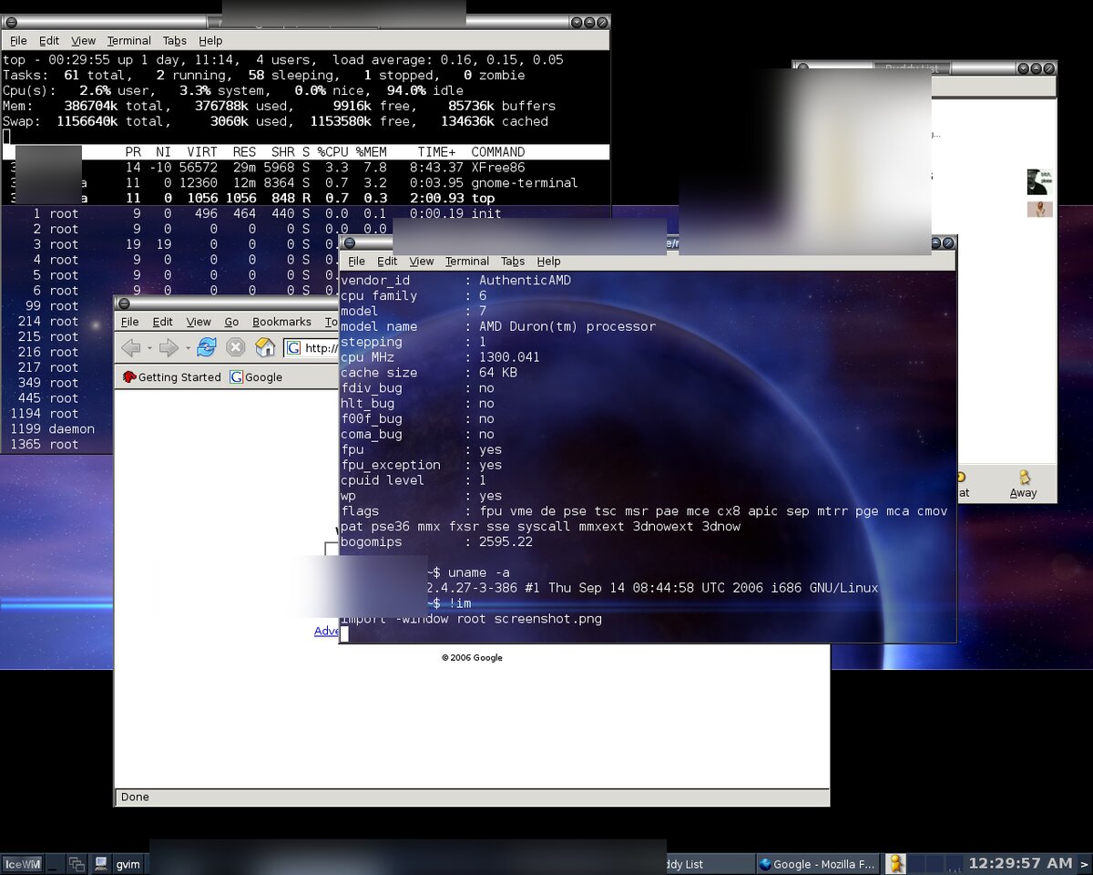Click the Google favicon in URL bar
The height and width of the screenshot is (875, 1093).
coord(294,347)
